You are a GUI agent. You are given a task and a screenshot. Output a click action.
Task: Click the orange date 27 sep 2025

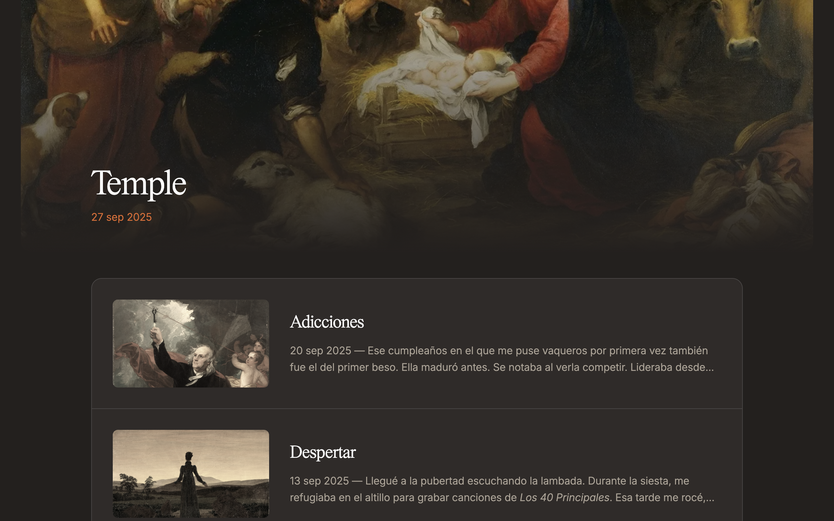point(121,217)
